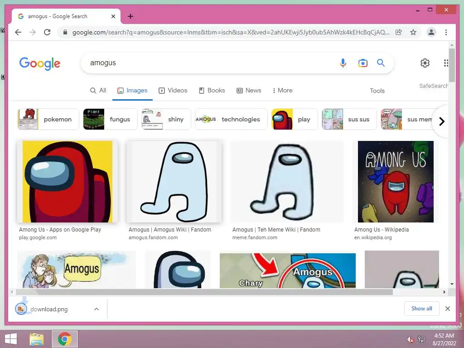The height and width of the screenshot is (348, 464).
Task: Open Chrome's three-dot menu
Action: pyautogui.click(x=446, y=32)
